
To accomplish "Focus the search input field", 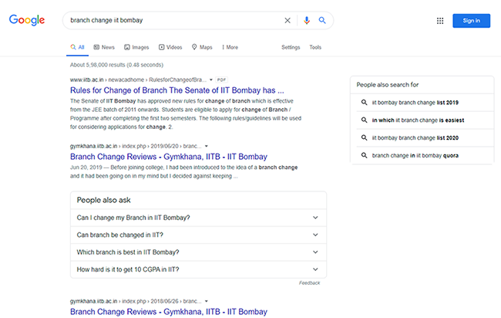I will click(x=174, y=21).
